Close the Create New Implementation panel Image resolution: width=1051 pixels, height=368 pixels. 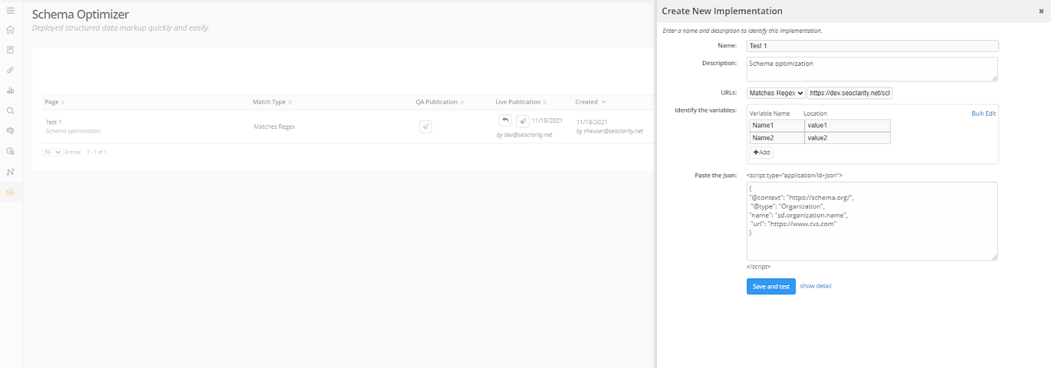tap(1041, 11)
